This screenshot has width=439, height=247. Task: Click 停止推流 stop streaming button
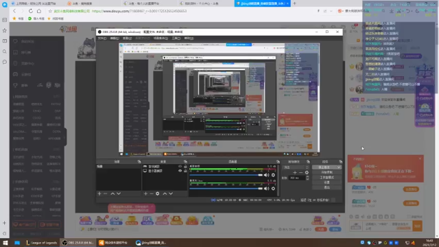point(324,167)
